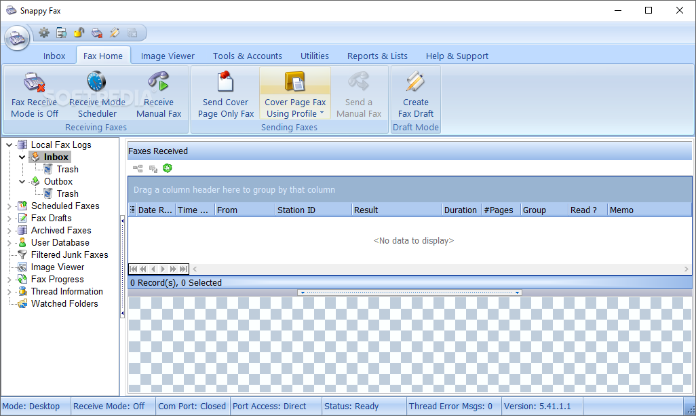
Task: Select the Fax Home ribbon tab
Action: 103,56
